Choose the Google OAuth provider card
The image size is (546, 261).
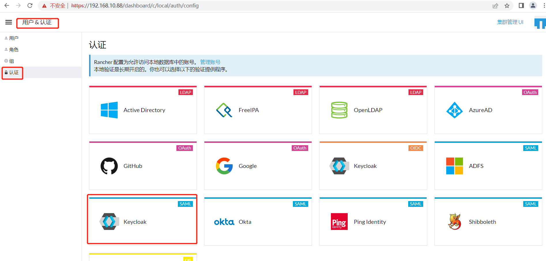pyautogui.click(x=258, y=166)
